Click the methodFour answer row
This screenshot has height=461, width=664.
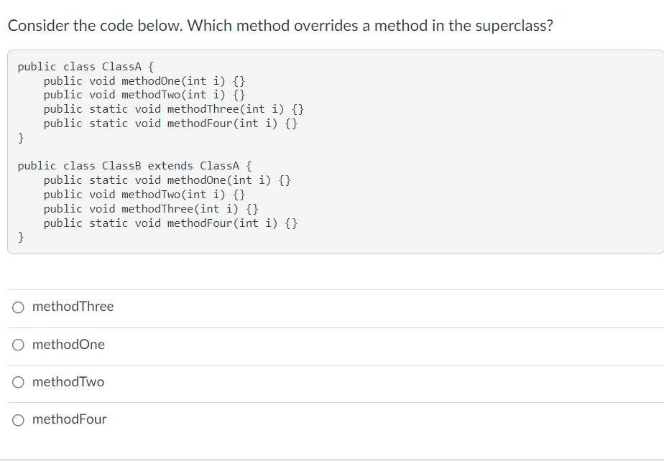(287, 419)
